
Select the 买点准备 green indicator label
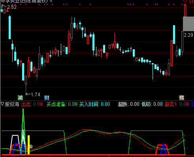(x=62, y=104)
